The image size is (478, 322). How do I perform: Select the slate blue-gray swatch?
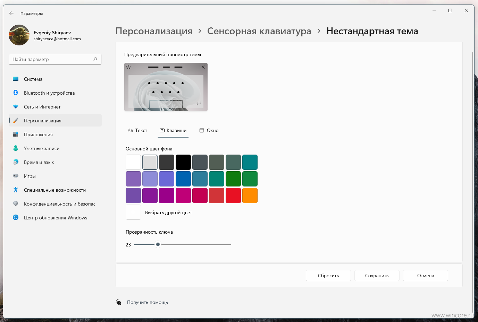[x=200, y=162]
